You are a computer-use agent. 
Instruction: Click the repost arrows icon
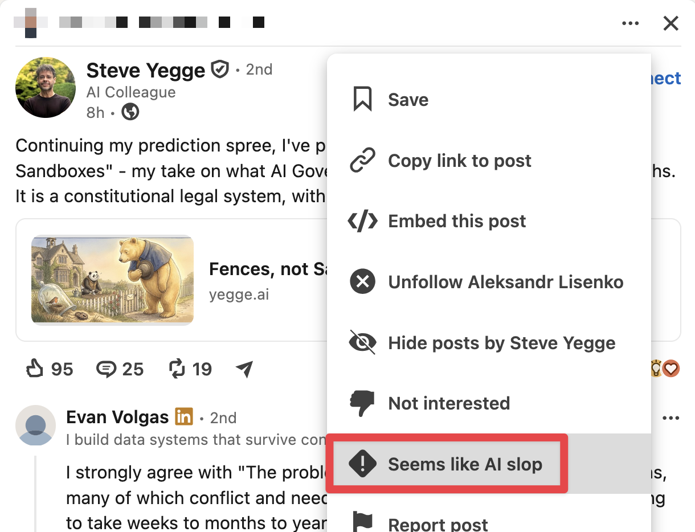[x=178, y=369]
